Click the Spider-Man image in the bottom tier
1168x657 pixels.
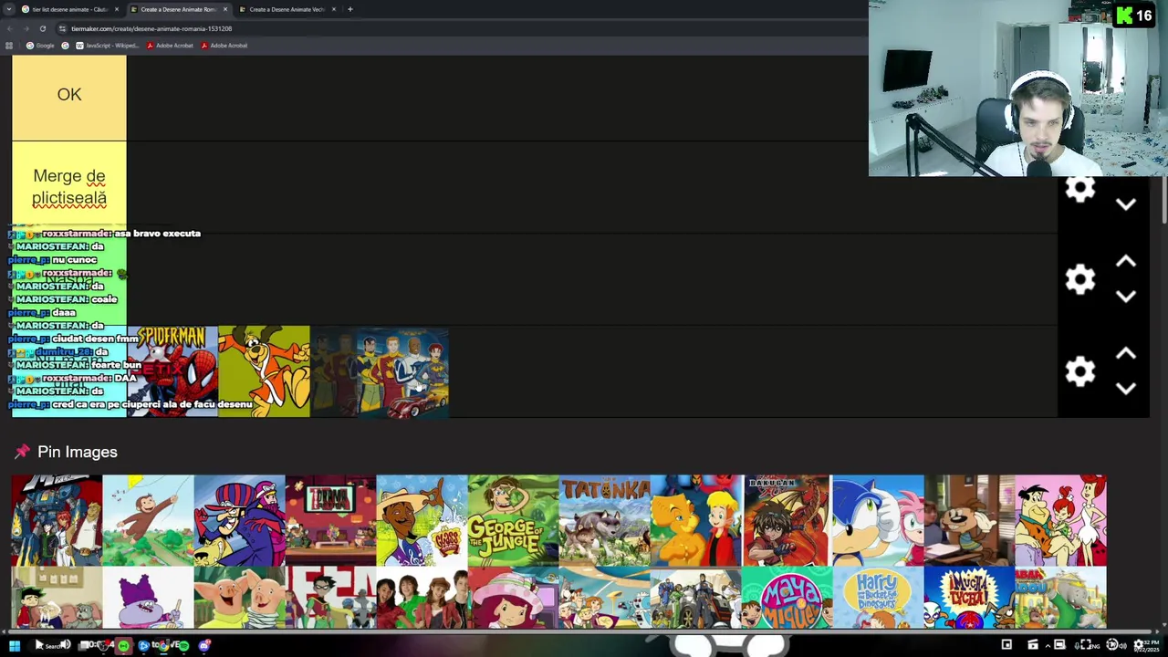(x=172, y=371)
